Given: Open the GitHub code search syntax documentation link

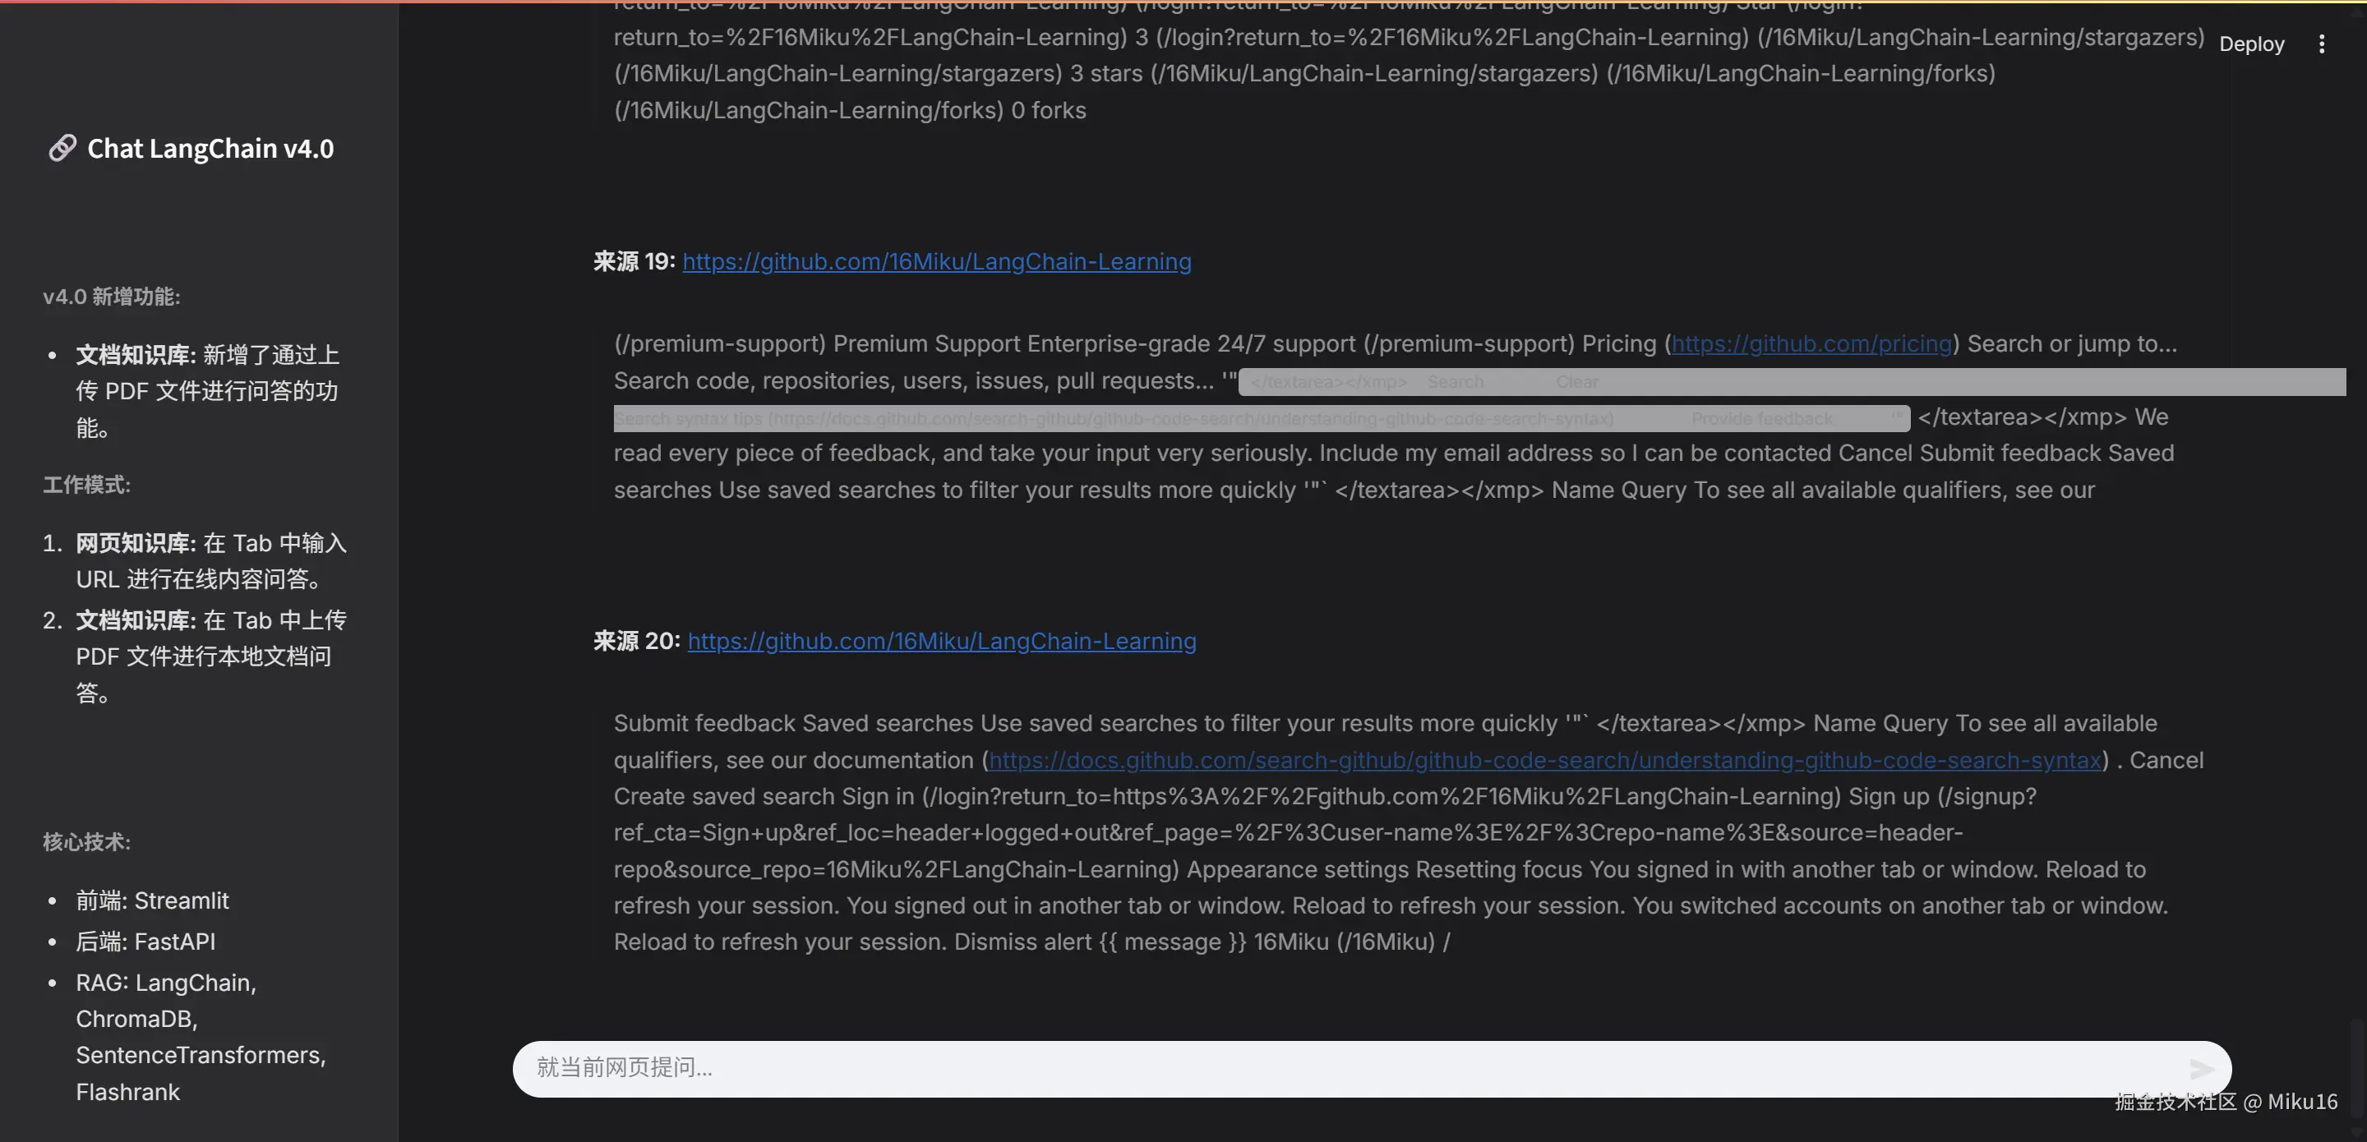Looking at the screenshot, I should click(1543, 760).
